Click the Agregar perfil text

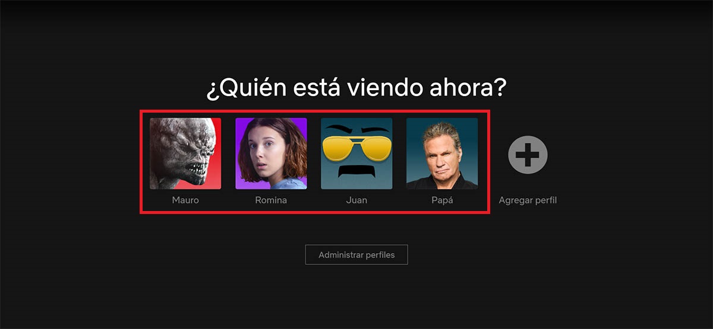528,200
